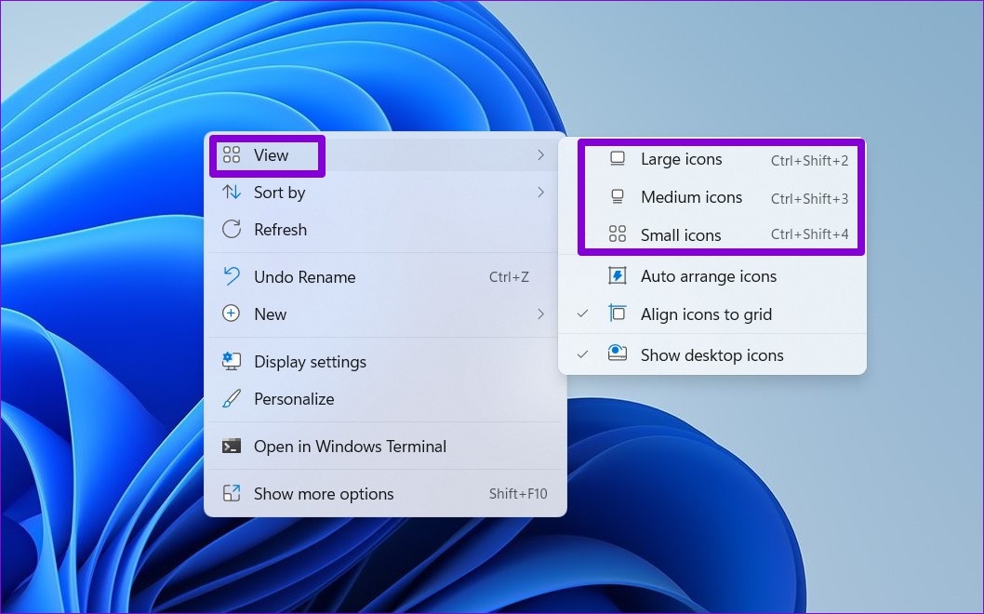Expand the New submenu chevron
The width and height of the screenshot is (984, 614).
tap(540, 314)
